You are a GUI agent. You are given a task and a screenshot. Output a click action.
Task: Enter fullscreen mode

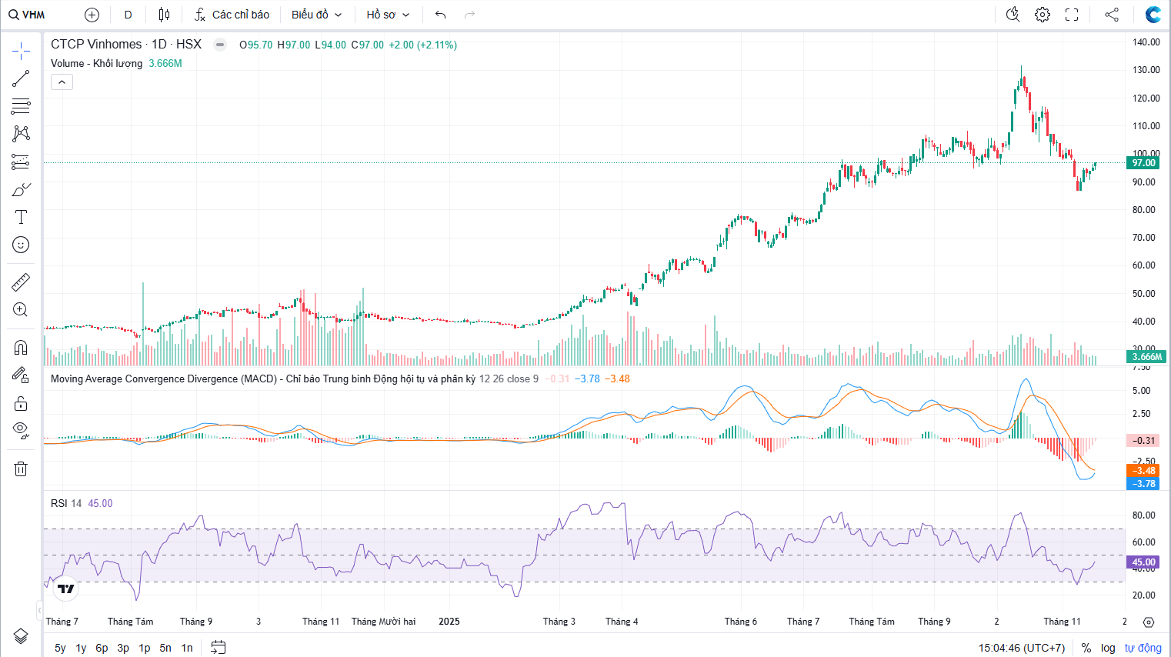pyautogui.click(x=1072, y=15)
